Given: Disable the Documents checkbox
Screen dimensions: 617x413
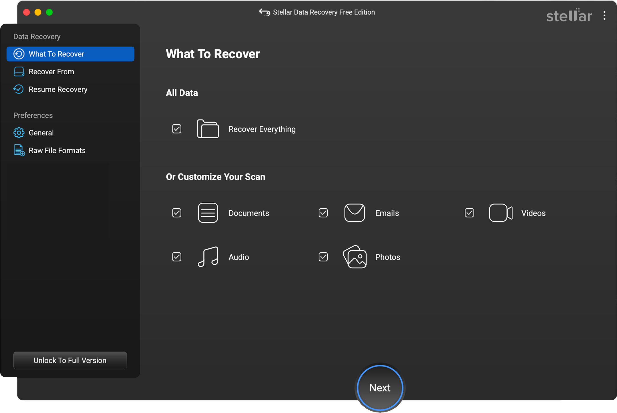Looking at the screenshot, I should pos(177,213).
